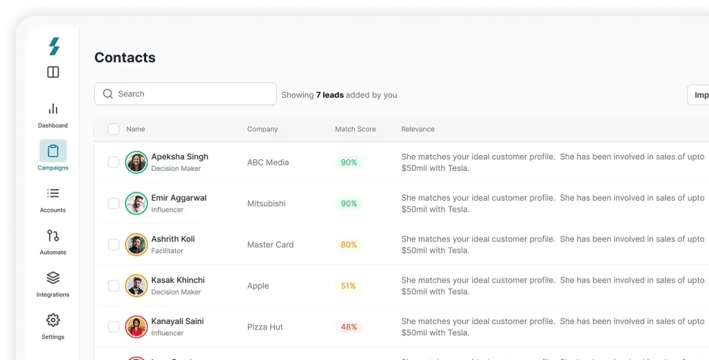Click the search magnifier icon
The height and width of the screenshot is (360, 709).
point(107,93)
